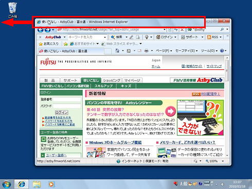252x189 pixels.
Task: Switch to the マイページ site tab
Action: tap(132, 80)
